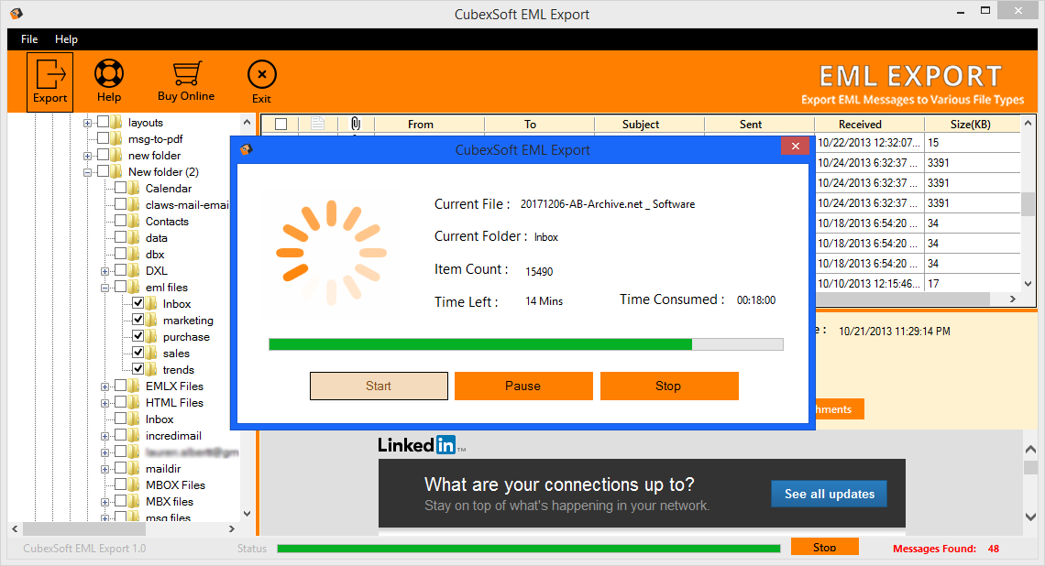This screenshot has width=1045, height=566.
Task: Click the document type column icon
Action: tap(317, 124)
